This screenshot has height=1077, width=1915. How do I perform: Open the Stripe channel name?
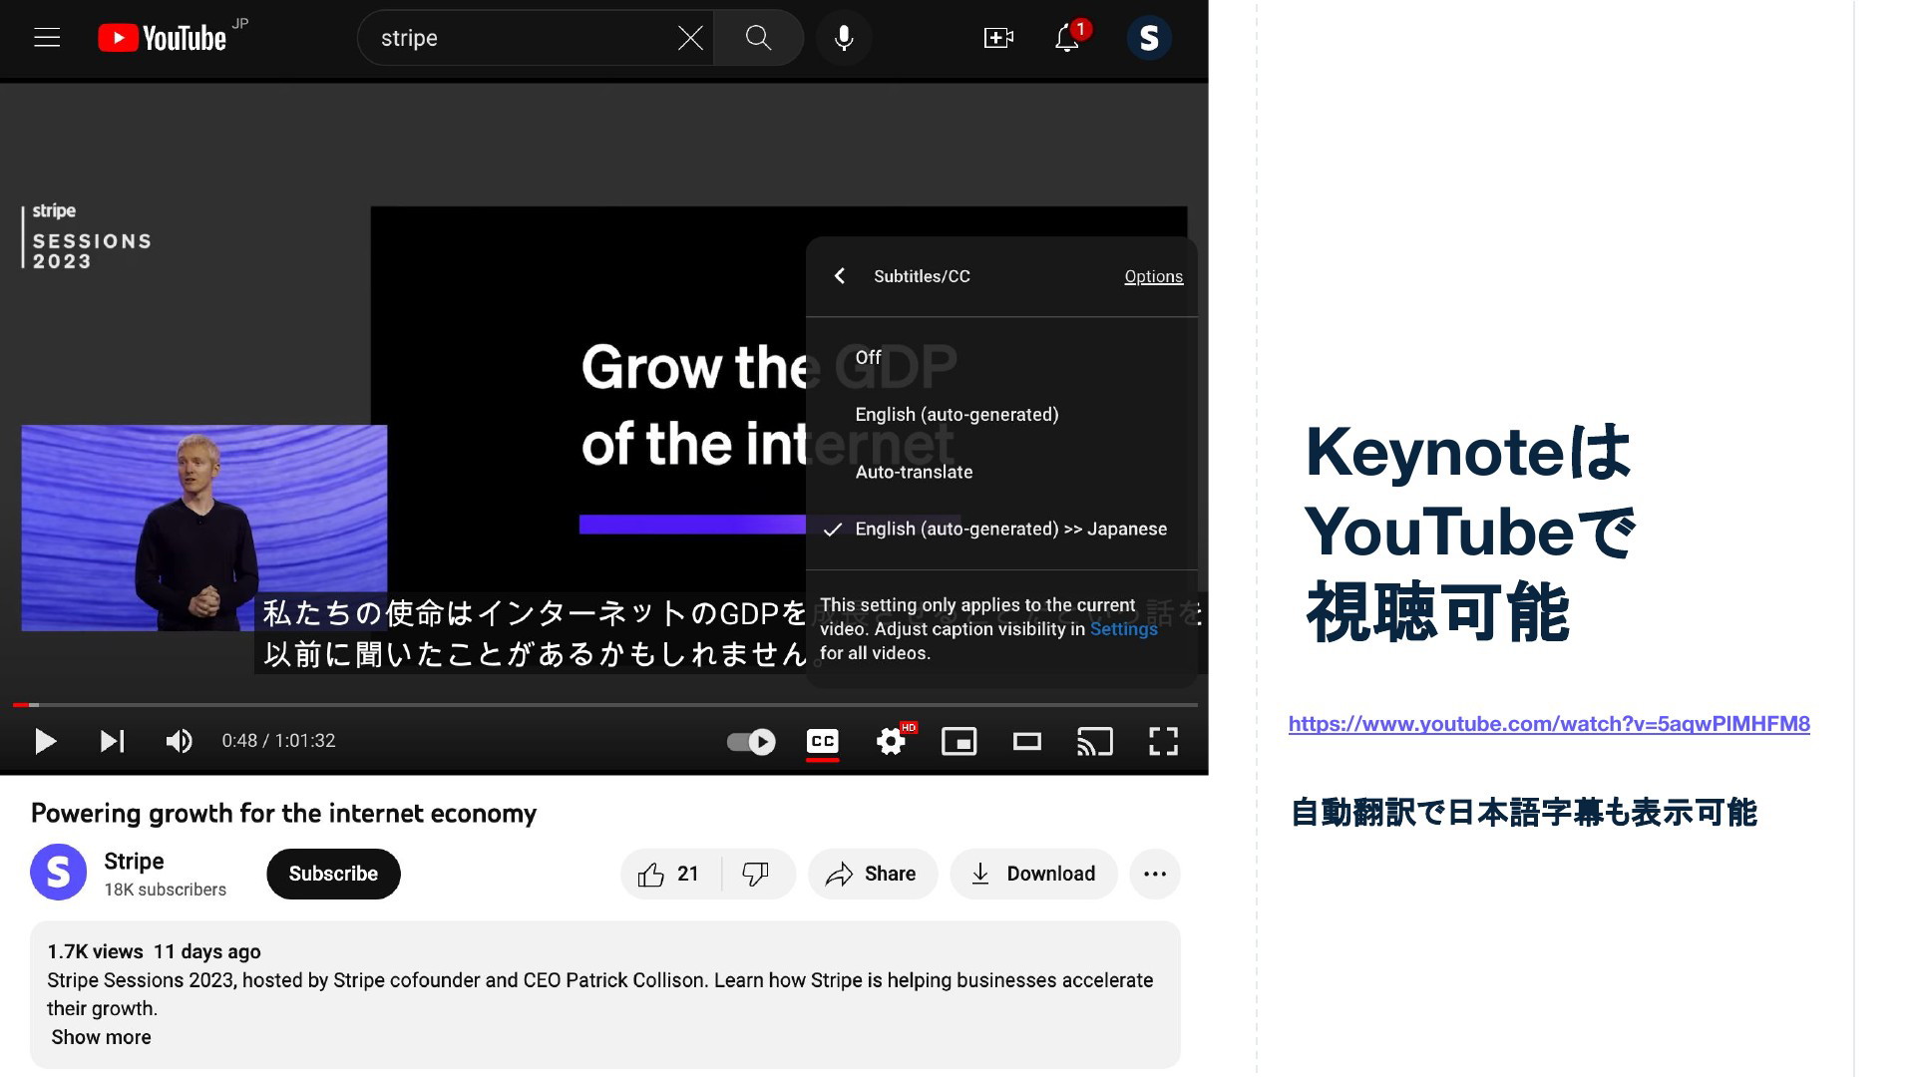[x=134, y=862]
